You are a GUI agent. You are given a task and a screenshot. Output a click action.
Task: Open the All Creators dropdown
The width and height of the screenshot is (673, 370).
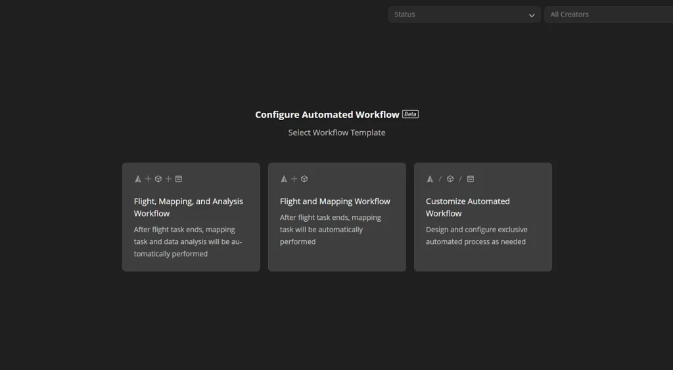609,14
